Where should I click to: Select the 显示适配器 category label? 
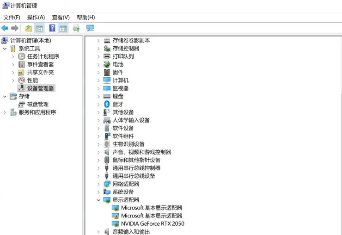(126, 200)
